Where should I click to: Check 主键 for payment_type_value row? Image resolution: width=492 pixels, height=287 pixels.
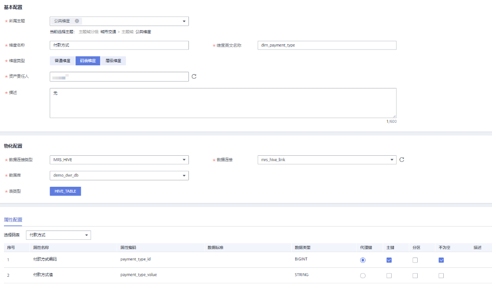(x=389, y=276)
